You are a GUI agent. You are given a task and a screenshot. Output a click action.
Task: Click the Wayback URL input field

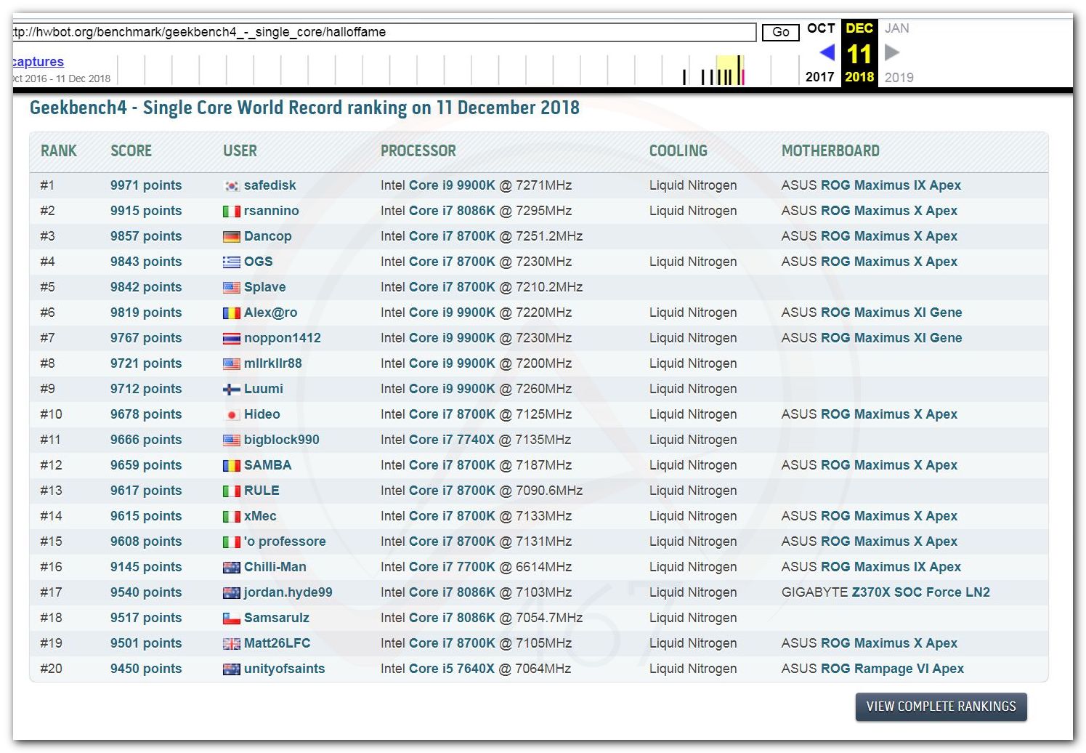click(384, 32)
